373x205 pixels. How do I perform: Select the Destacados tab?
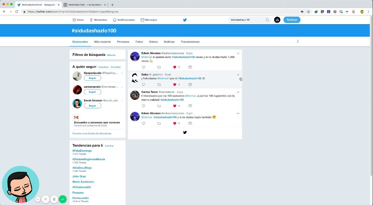(x=80, y=42)
